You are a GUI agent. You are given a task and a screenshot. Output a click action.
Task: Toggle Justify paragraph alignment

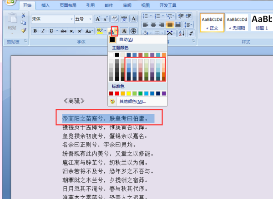(x=170, y=25)
